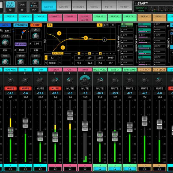Open the 1:START scene selector
Screen dimensions: 173x173
(153, 3)
